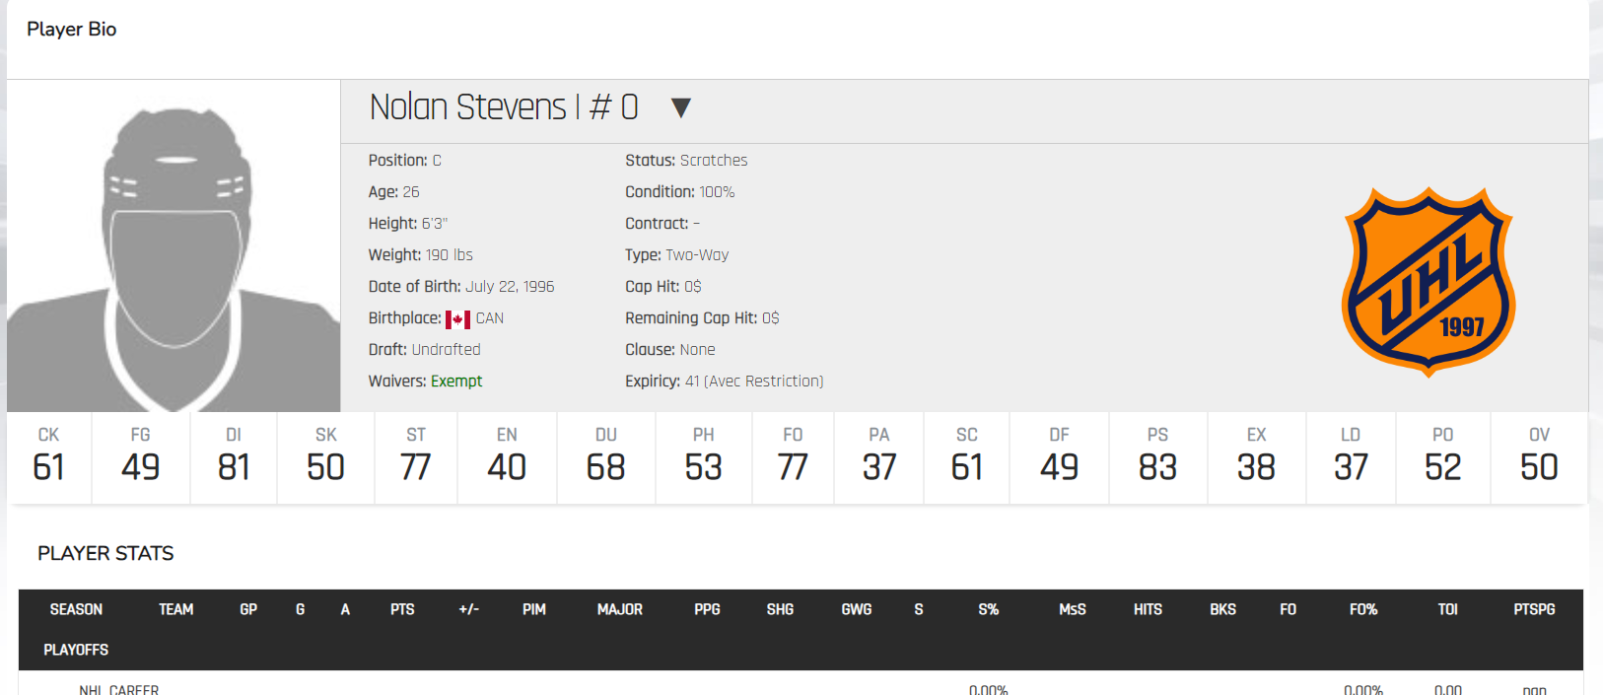Sort stats by SEASON column header
The width and height of the screenshot is (1603, 695).
pyautogui.click(x=76, y=609)
